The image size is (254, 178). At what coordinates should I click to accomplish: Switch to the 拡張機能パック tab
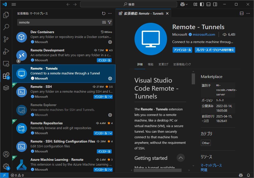[x=182, y=64]
